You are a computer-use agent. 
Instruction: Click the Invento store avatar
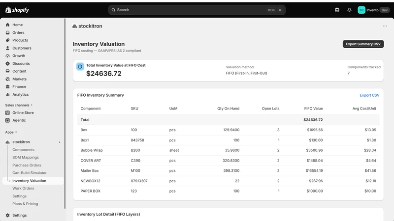tap(361, 10)
